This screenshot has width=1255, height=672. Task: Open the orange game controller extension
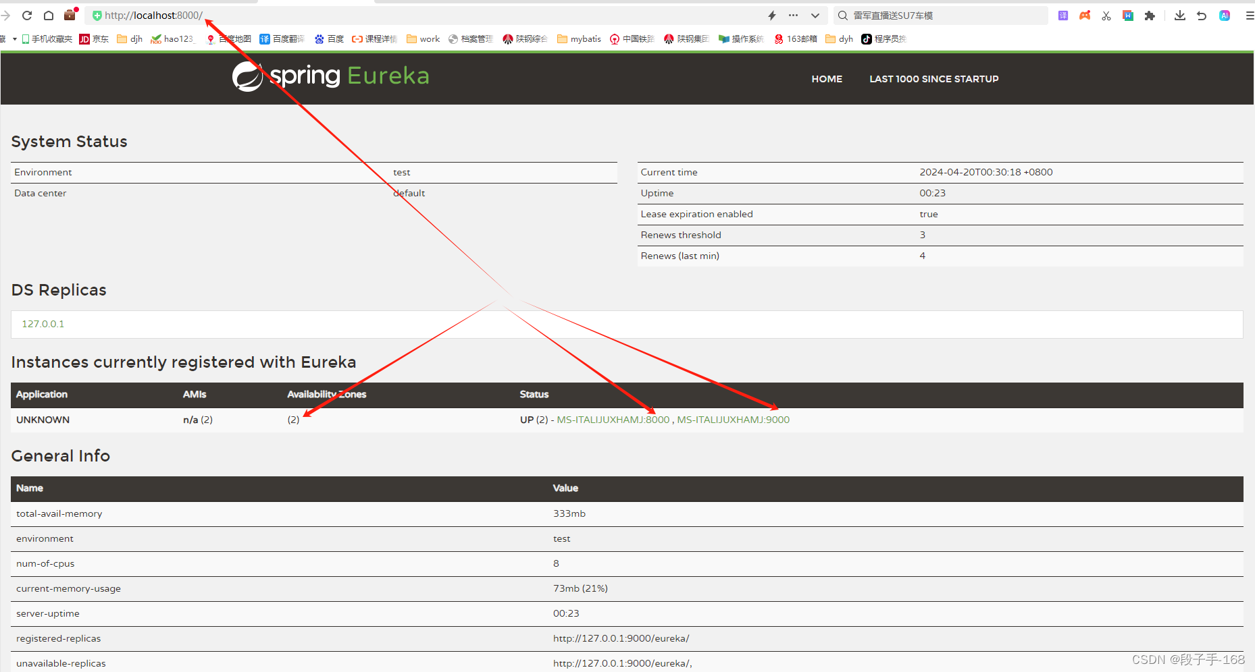tap(1085, 16)
